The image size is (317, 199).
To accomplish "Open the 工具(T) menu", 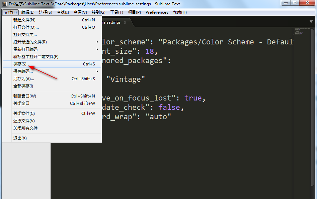I will coord(116,12).
